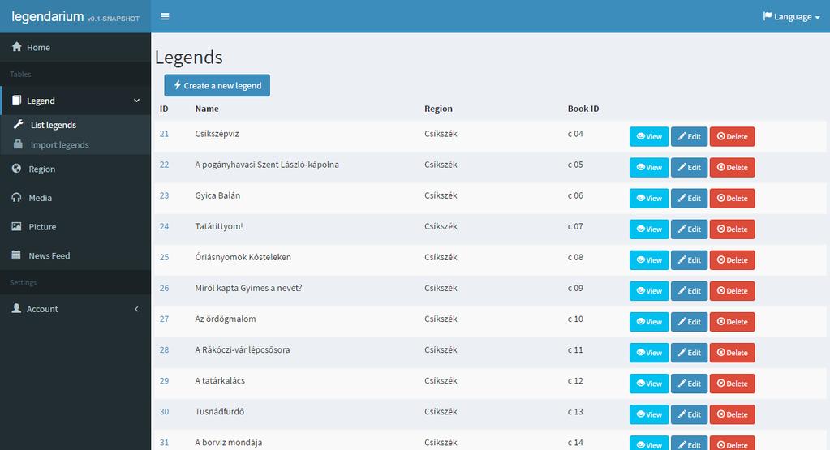Click the Book ID column header
Screen dimensions: 830x450
583,109
